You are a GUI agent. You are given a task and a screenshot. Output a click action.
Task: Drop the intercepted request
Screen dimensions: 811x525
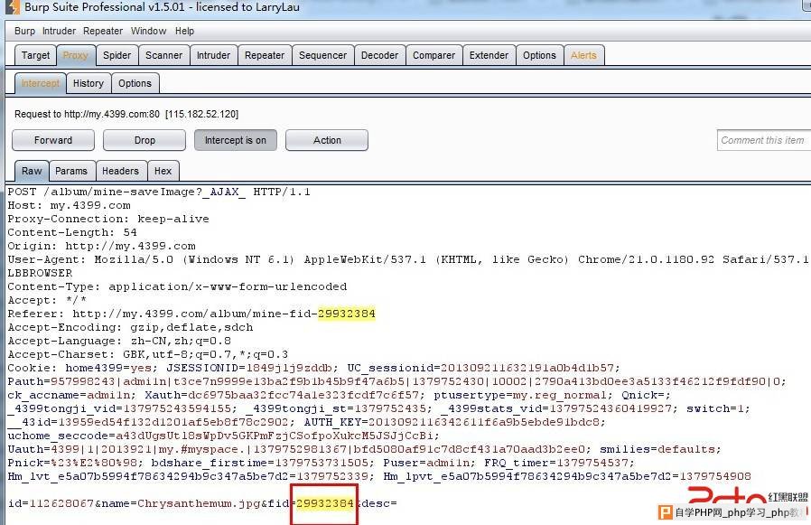[x=144, y=140]
